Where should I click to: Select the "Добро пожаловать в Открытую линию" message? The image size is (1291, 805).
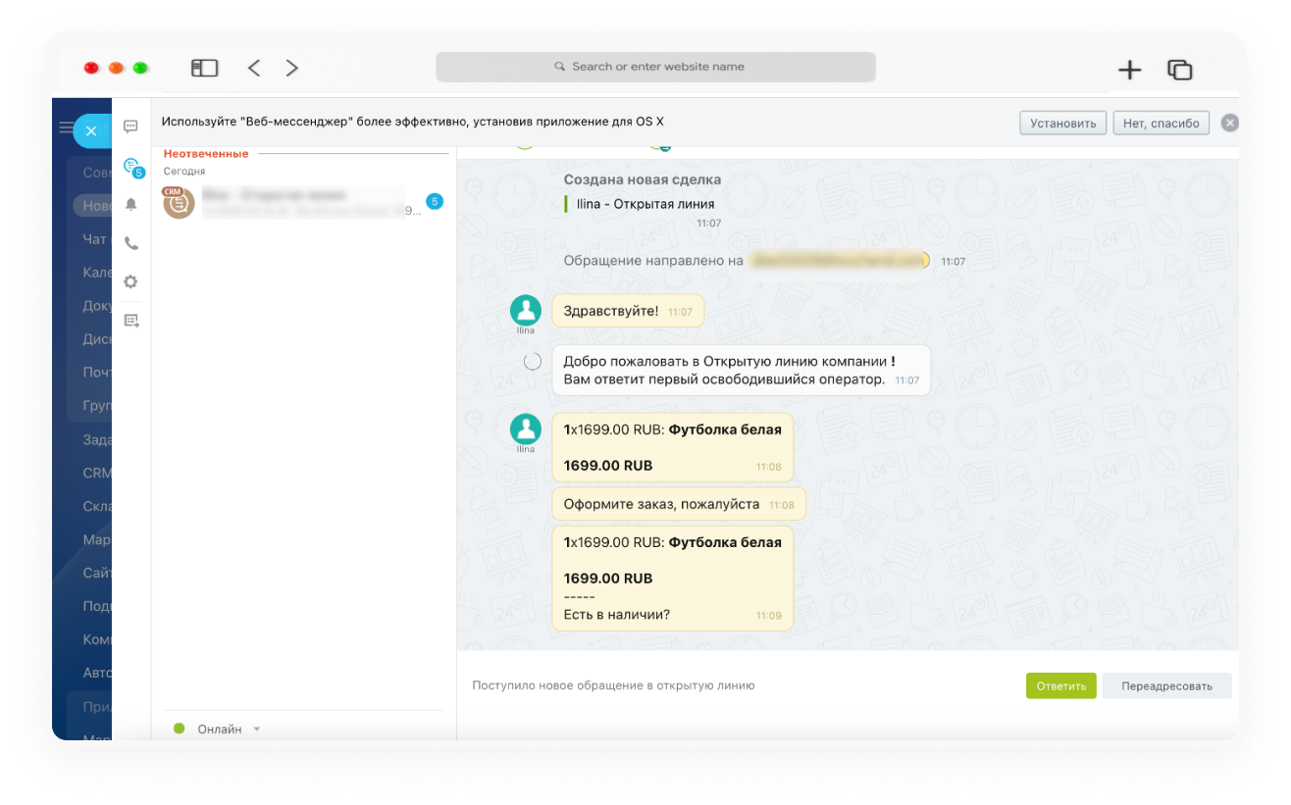741,370
